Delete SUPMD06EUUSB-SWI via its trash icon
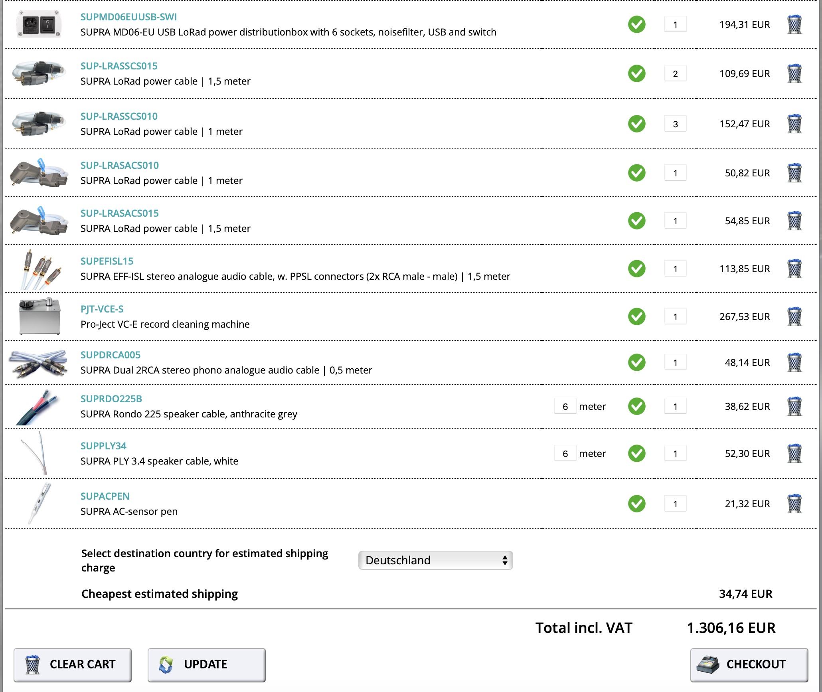The height and width of the screenshot is (692, 822). click(x=794, y=24)
